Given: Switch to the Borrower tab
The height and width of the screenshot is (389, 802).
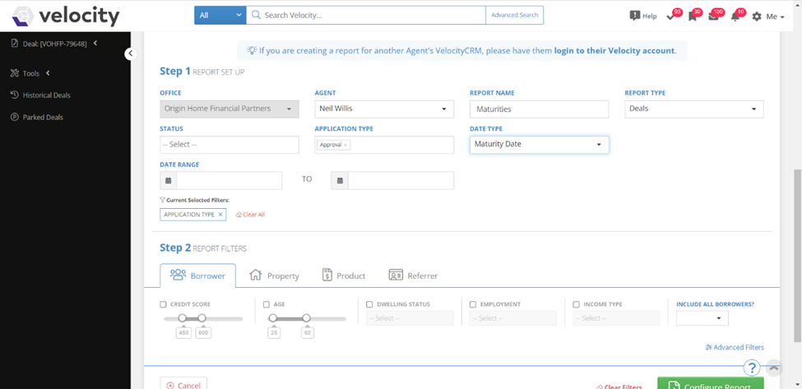Looking at the screenshot, I should coord(197,276).
